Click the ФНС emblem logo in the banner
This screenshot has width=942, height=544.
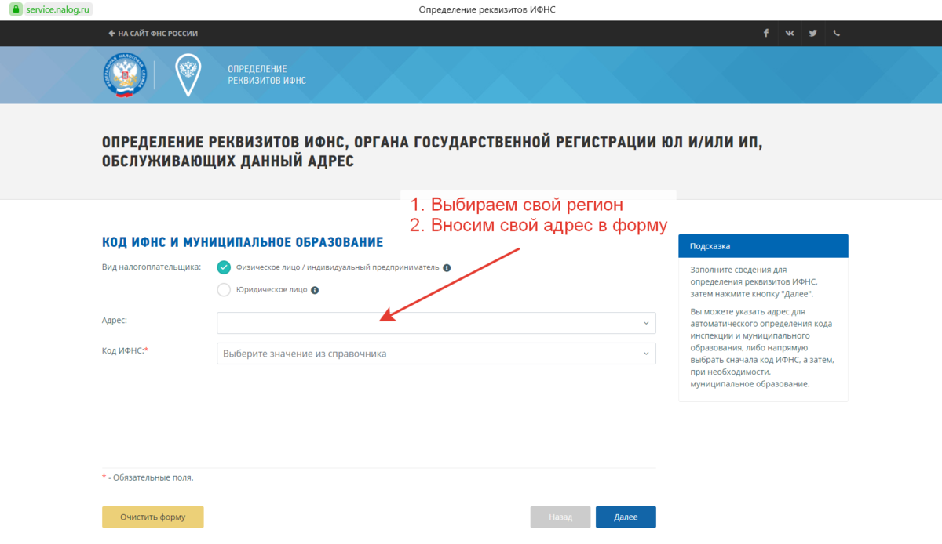(126, 74)
